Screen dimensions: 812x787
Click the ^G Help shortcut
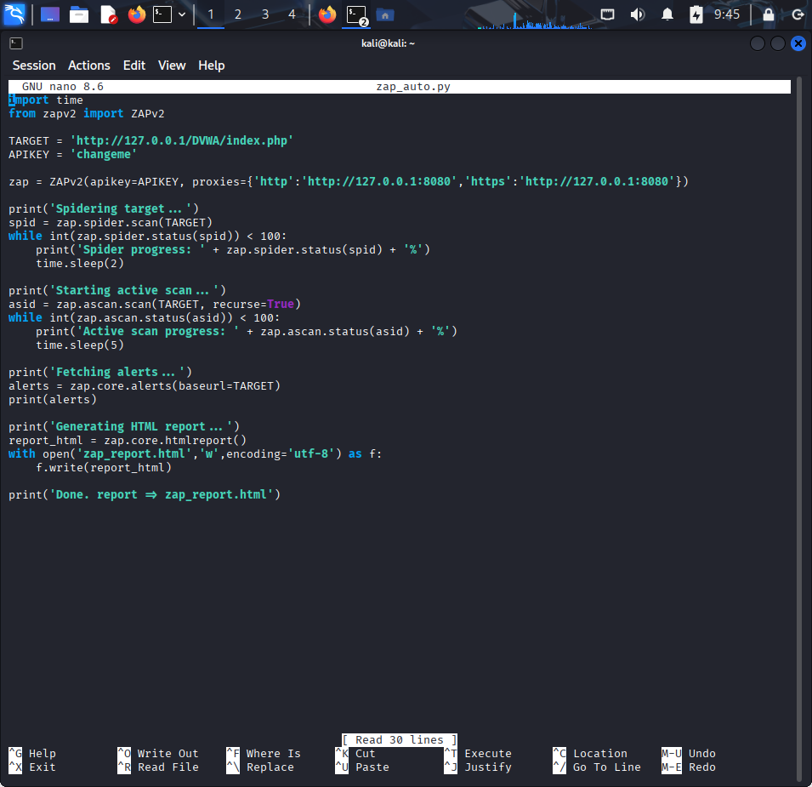coord(32,753)
